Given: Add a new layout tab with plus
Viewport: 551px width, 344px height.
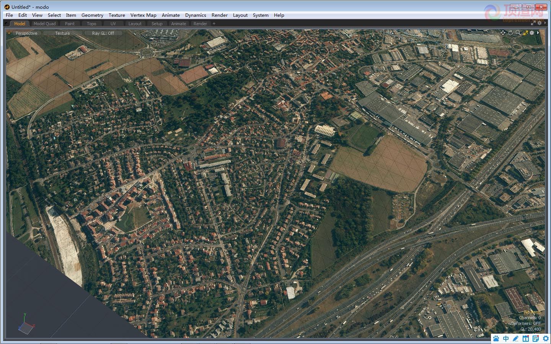Looking at the screenshot, I should tap(214, 24).
